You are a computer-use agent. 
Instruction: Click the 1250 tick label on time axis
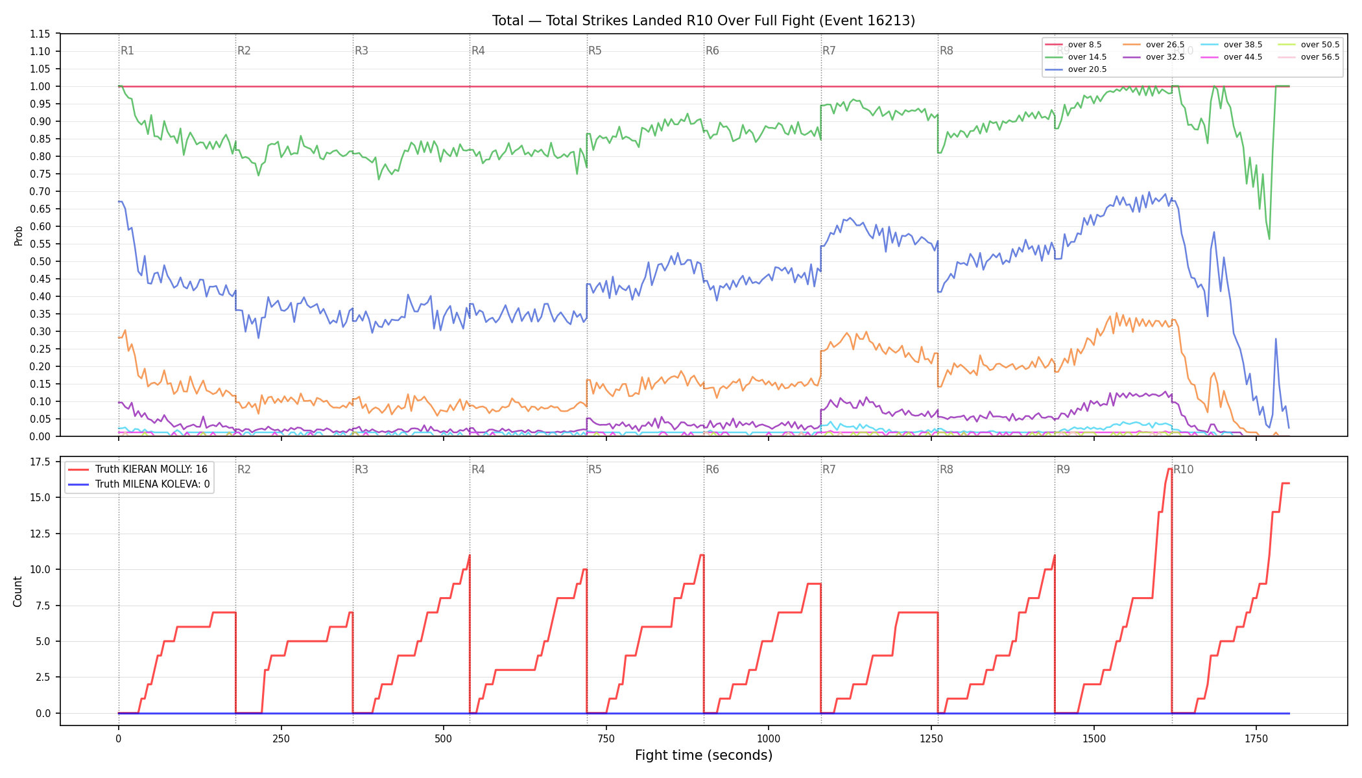coord(931,738)
